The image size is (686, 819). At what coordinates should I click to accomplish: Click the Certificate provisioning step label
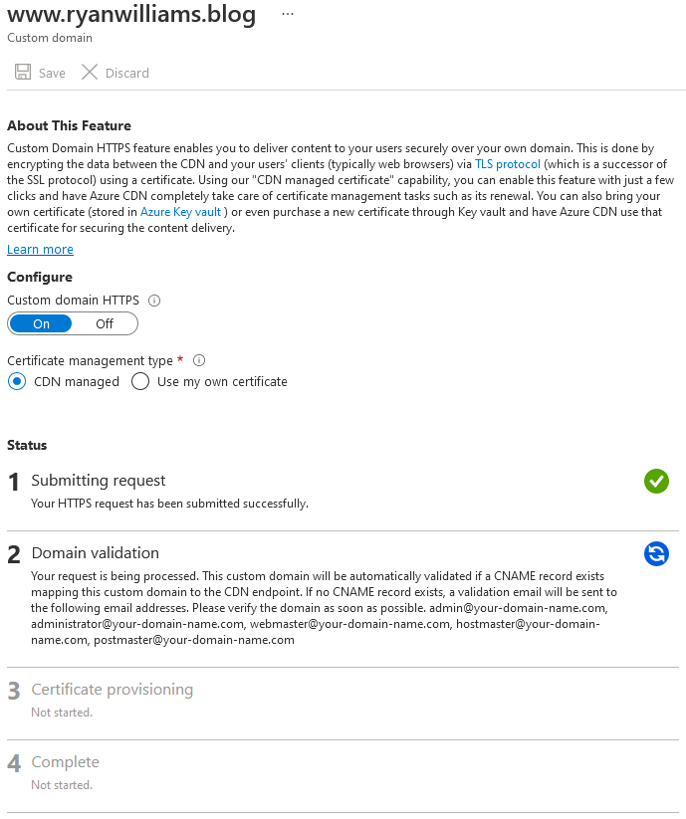tap(112, 689)
